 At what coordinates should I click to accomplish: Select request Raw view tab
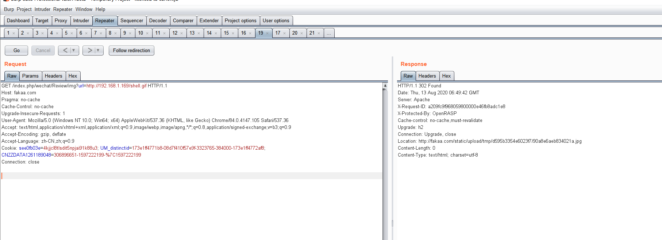coord(12,76)
